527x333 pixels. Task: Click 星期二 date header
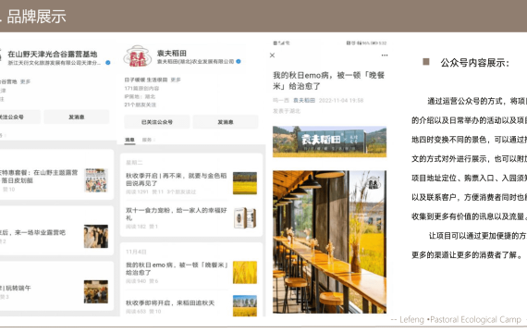coord(134,163)
